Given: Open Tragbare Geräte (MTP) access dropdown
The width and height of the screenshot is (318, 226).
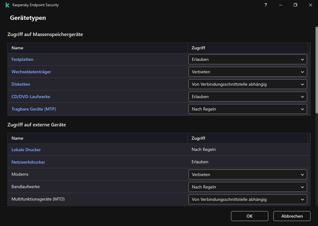Looking at the screenshot, I should (x=248, y=109).
